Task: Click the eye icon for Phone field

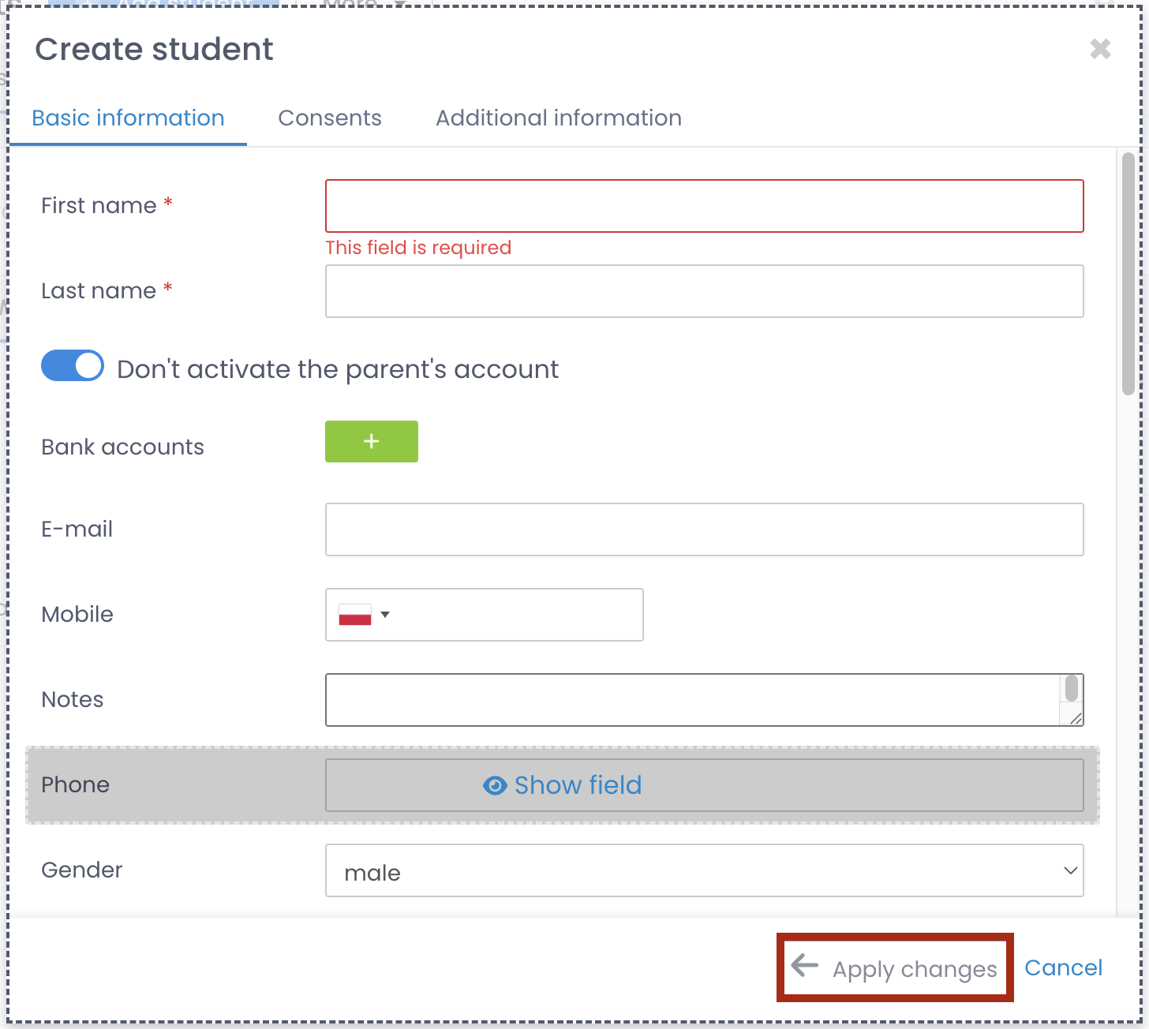Action: 495,786
